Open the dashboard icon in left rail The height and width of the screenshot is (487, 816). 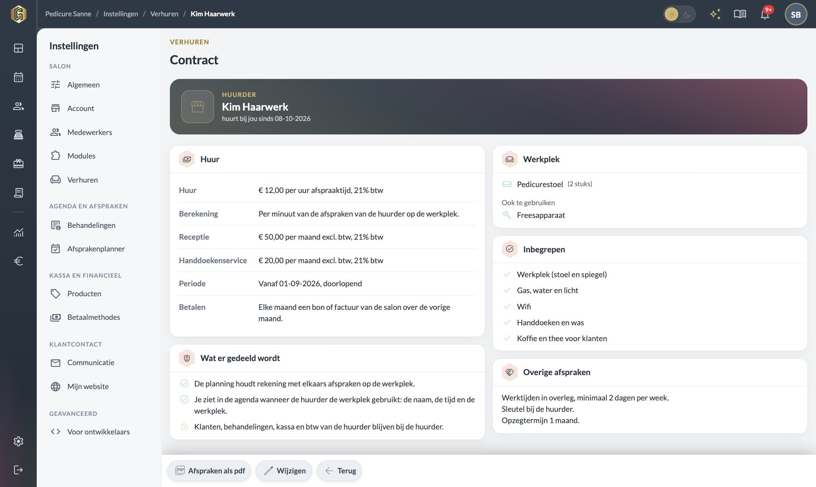click(19, 48)
